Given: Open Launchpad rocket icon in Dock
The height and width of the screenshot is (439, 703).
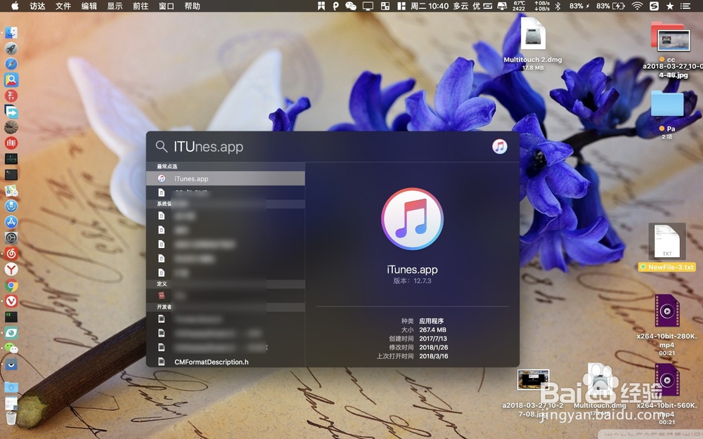Looking at the screenshot, I should point(11,48).
